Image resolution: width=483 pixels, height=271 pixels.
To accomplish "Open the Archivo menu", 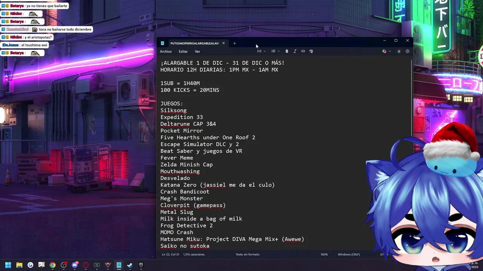I will (166, 52).
